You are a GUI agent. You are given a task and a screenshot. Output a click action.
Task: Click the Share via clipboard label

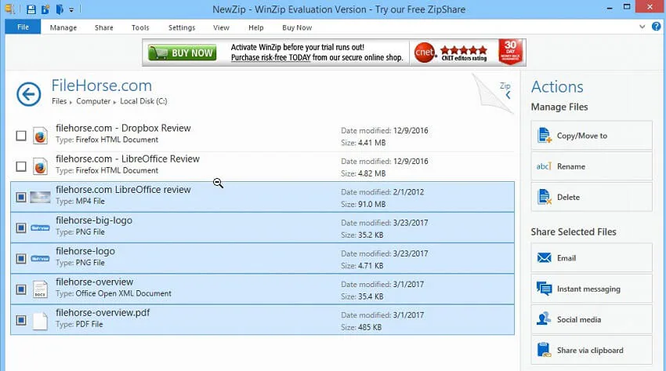590,350
